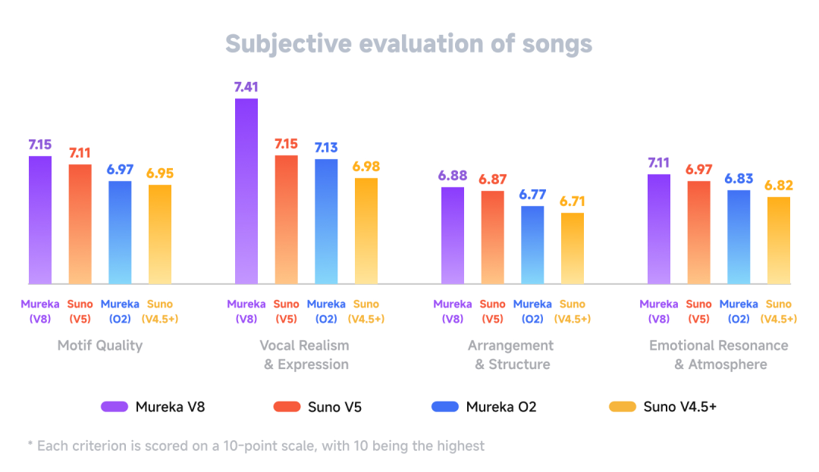
Task: Click the "Motif Quality" category label
Action: [100, 345]
